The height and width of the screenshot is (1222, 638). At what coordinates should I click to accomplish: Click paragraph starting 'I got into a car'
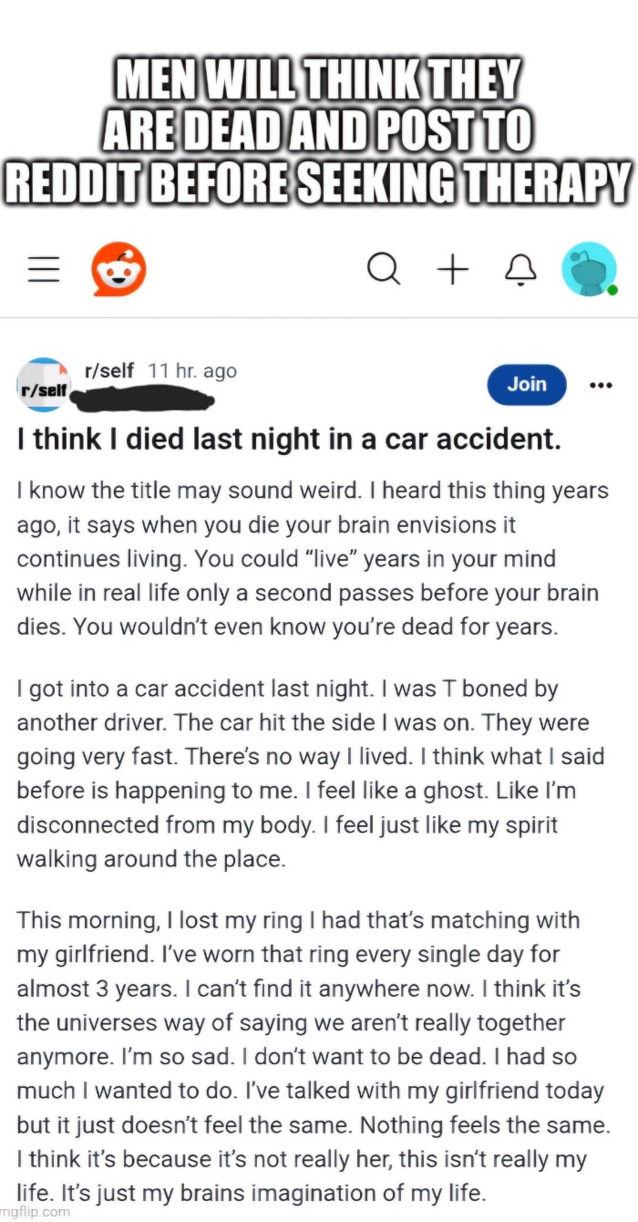pos(310,773)
